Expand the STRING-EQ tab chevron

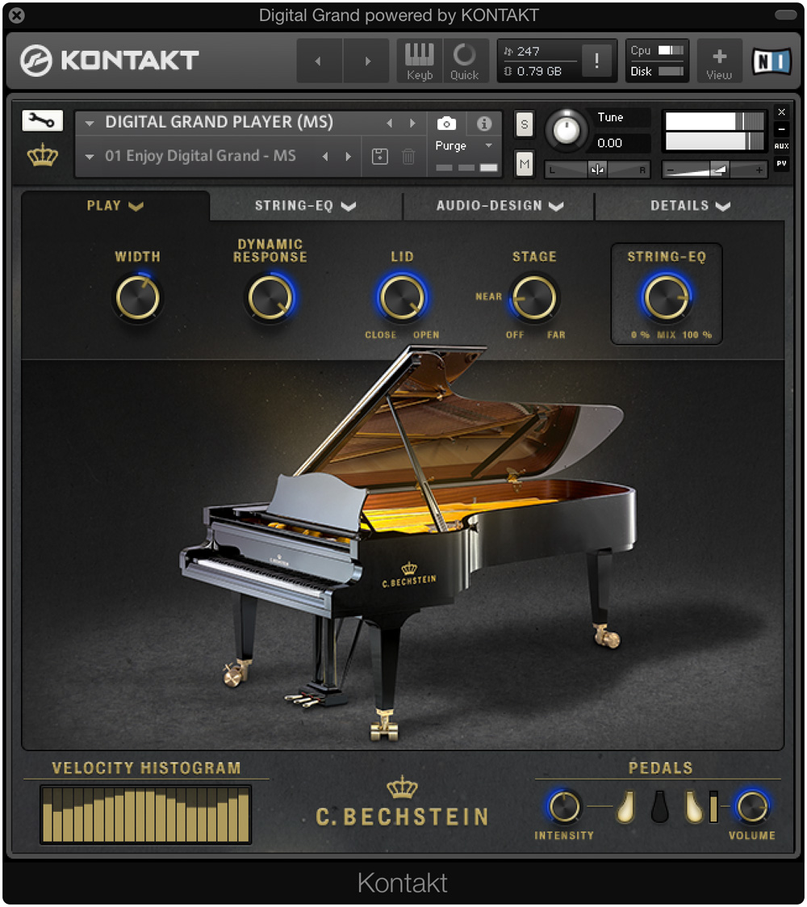click(x=349, y=206)
